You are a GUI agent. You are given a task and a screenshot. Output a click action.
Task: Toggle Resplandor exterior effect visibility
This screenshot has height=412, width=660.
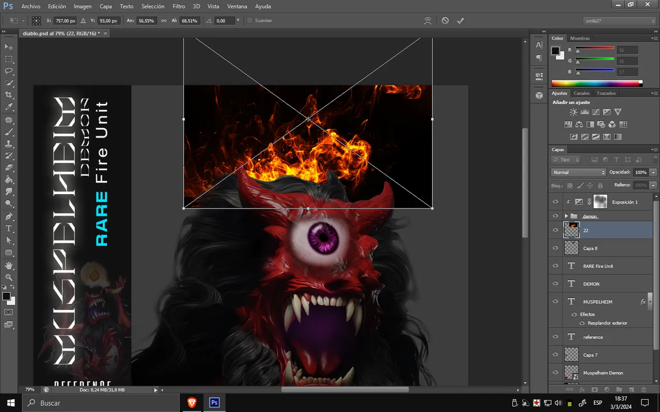tap(582, 323)
